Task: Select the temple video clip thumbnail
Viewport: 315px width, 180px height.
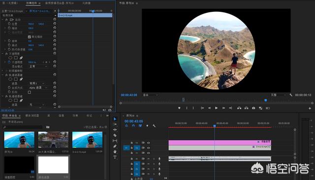Action: (x=53, y=140)
